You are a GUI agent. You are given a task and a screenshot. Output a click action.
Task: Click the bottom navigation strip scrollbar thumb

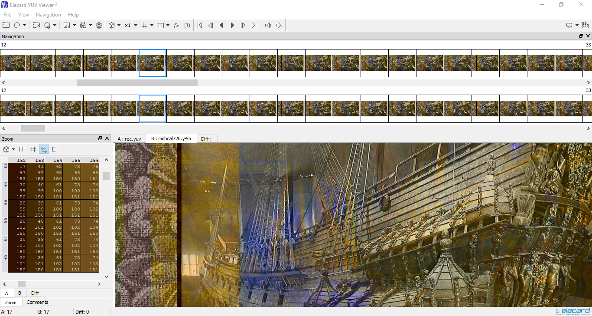(x=33, y=128)
